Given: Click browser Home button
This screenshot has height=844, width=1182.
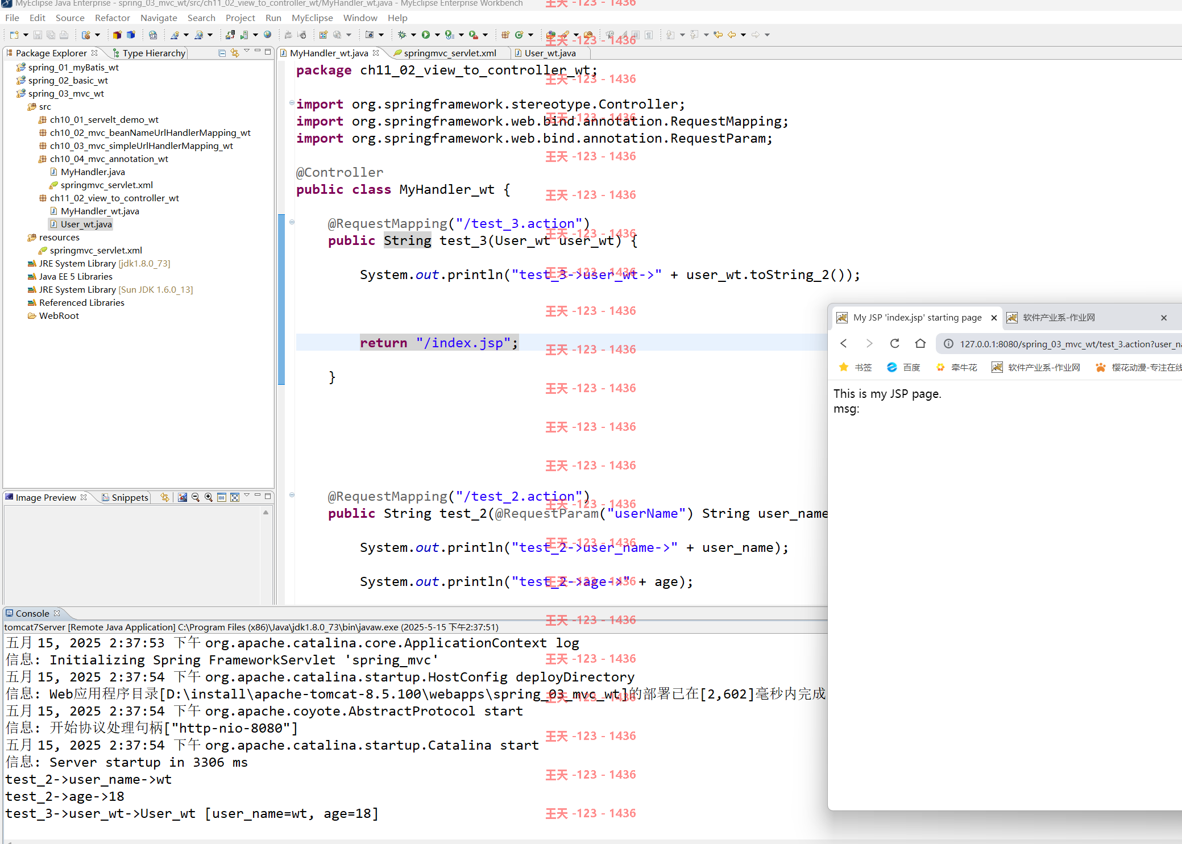Looking at the screenshot, I should (920, 343).
